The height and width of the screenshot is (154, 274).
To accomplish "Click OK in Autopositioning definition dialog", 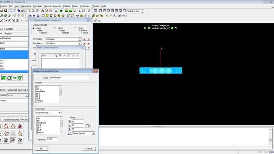I will tap(42, 148).
